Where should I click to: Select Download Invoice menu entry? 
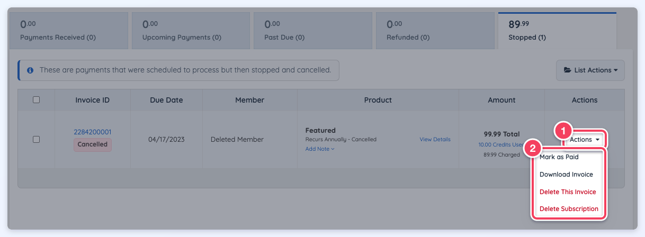(x=566, y=175)
